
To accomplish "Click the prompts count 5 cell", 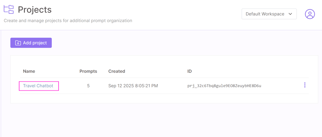I will point(88,86).
